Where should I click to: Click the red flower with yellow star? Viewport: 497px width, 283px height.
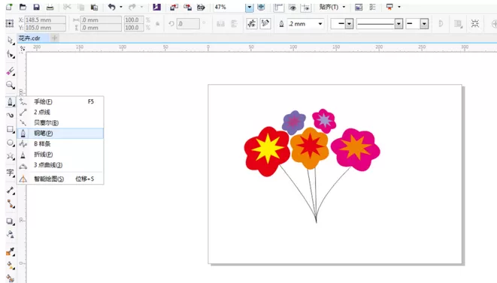click(267, 152)
